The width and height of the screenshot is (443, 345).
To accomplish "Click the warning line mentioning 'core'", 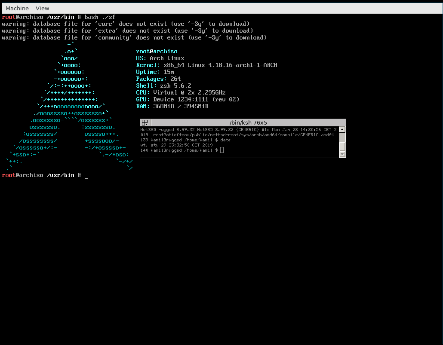I will [x=126, y=24].
